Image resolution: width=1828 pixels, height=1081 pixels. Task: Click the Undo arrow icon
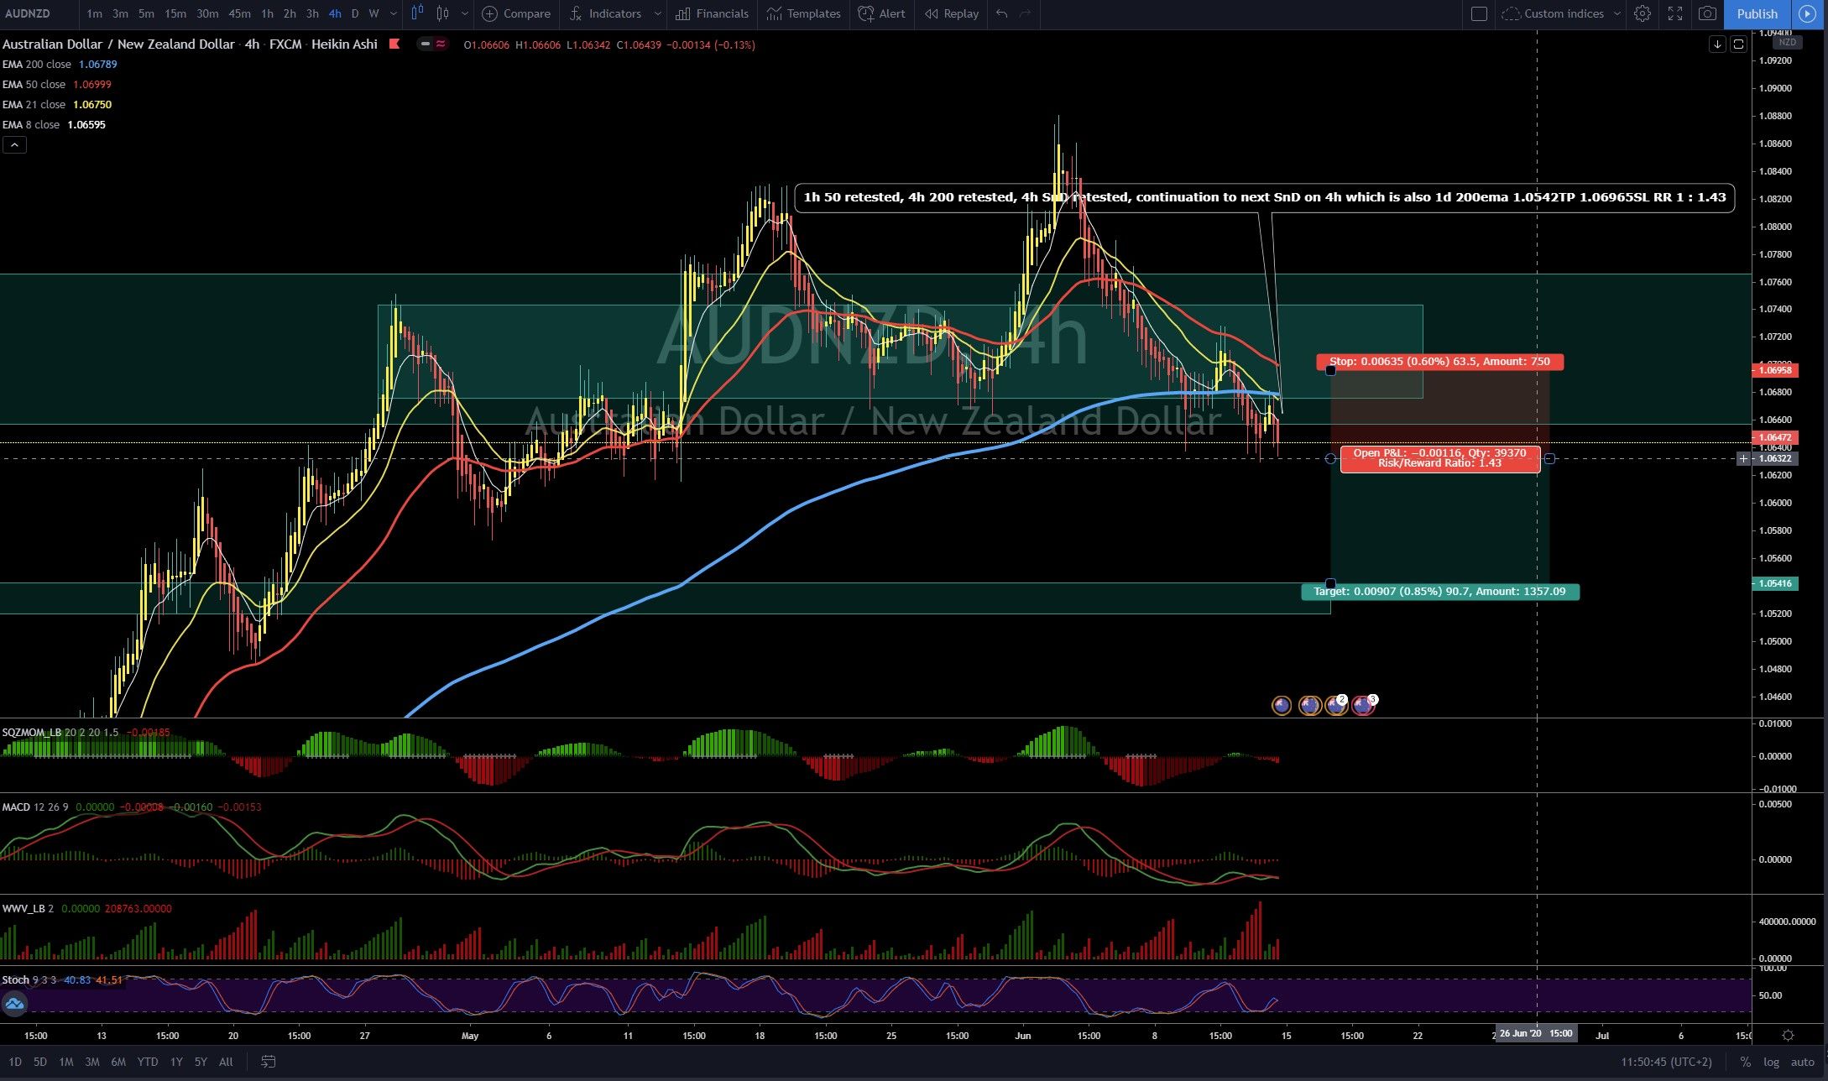pyautogui.click(x=1001, y=13)
